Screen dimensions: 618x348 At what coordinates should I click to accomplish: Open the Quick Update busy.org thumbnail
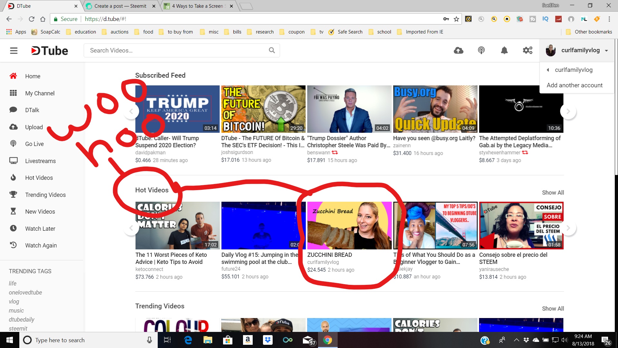point(435,109)
